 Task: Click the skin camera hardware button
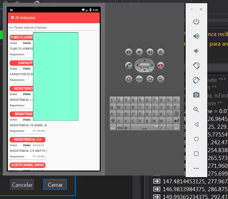pos(129,52)
